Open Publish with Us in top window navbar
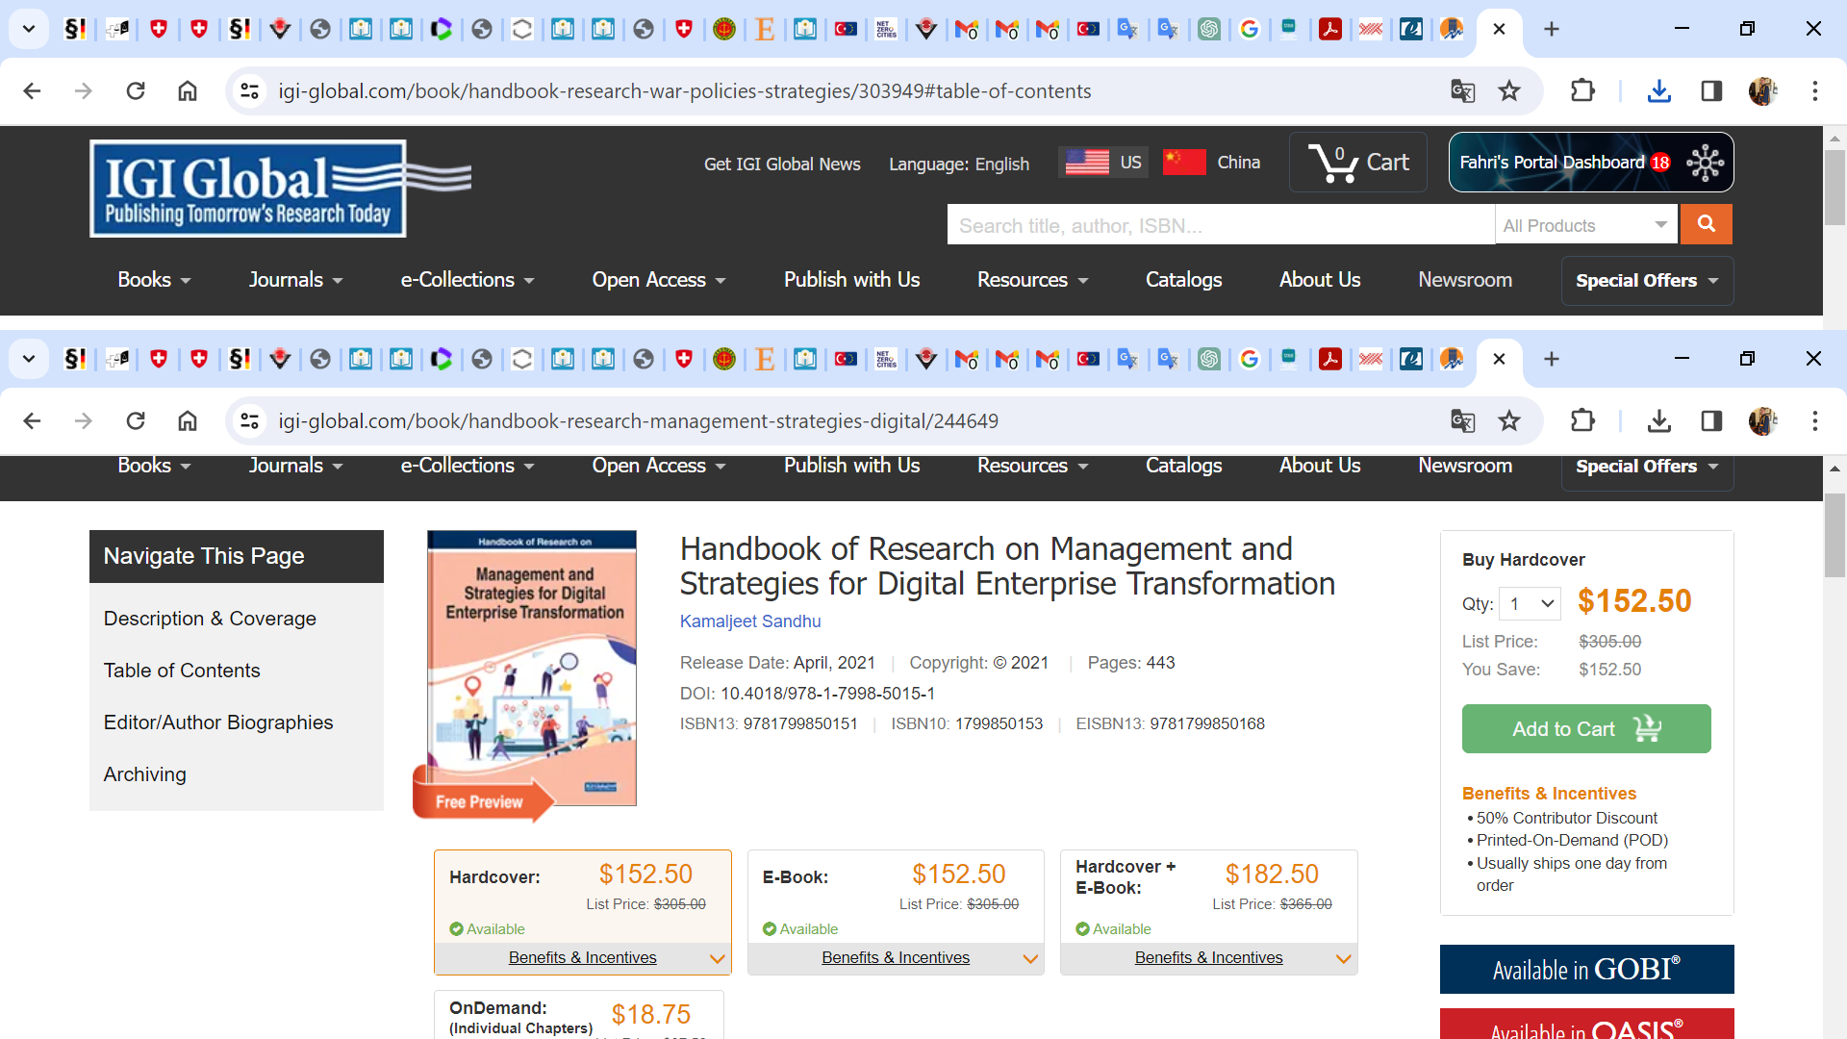This screenshot has height=1039, width=1847. click(851, 280)
